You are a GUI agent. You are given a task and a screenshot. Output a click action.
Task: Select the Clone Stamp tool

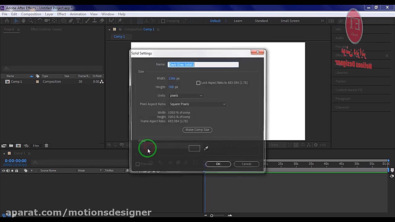(94, 21)
